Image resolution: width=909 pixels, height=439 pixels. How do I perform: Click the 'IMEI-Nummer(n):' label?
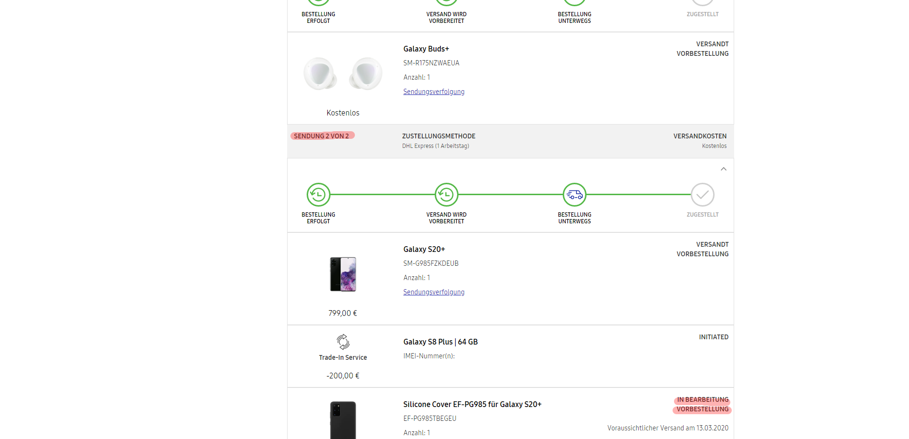point(429,356)
